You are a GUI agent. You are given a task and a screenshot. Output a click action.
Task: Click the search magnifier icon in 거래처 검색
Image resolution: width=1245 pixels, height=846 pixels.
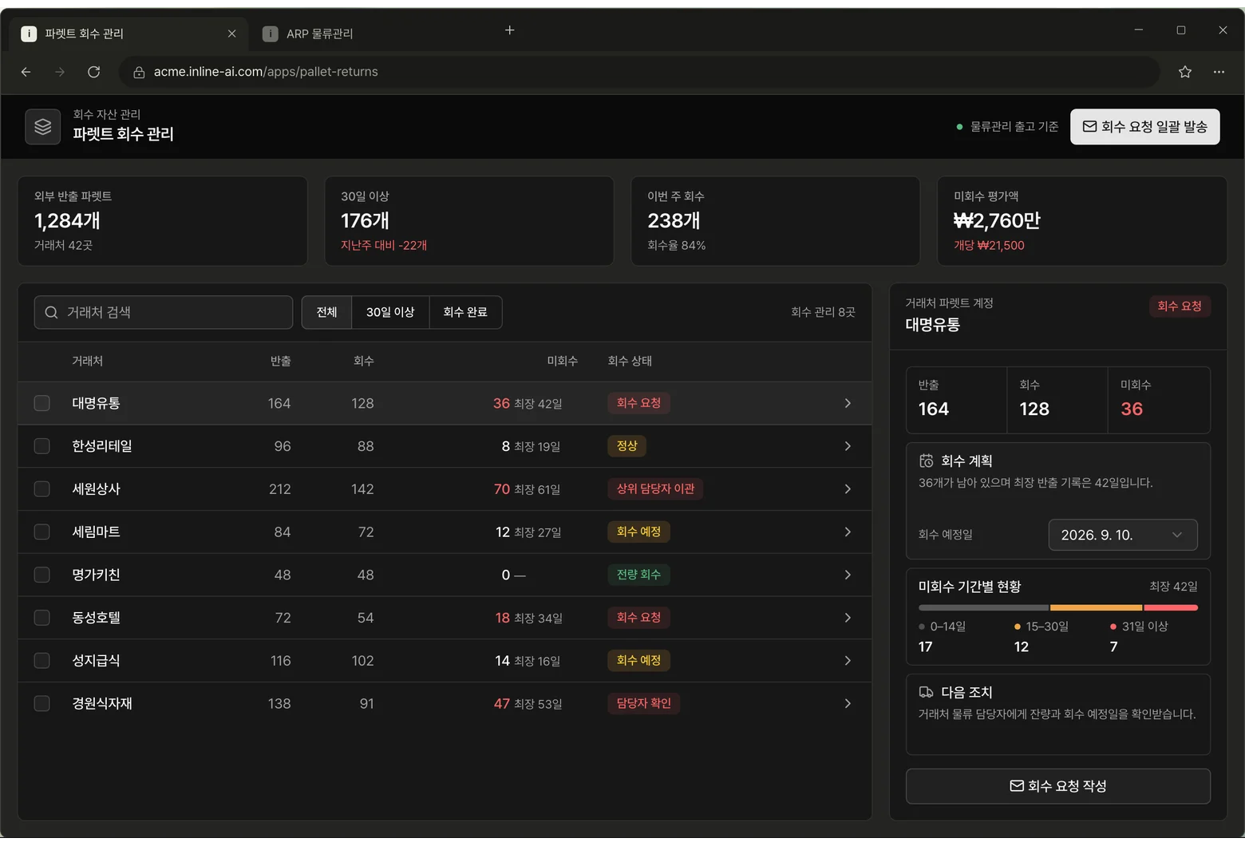tap(51, 312)
